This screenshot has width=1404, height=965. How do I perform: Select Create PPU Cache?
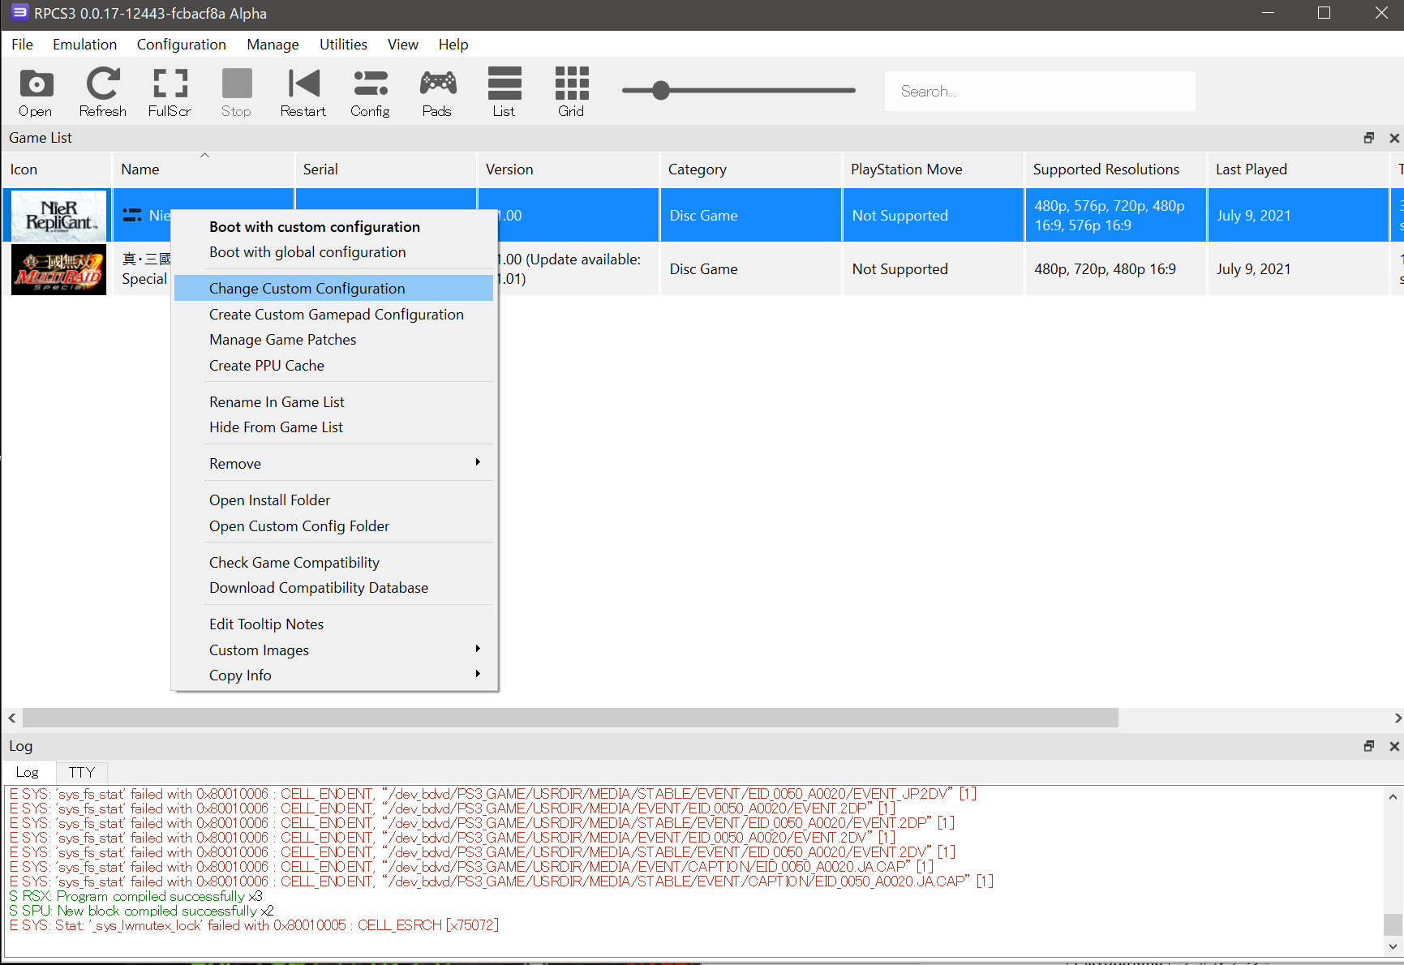[x=334, y=366]
